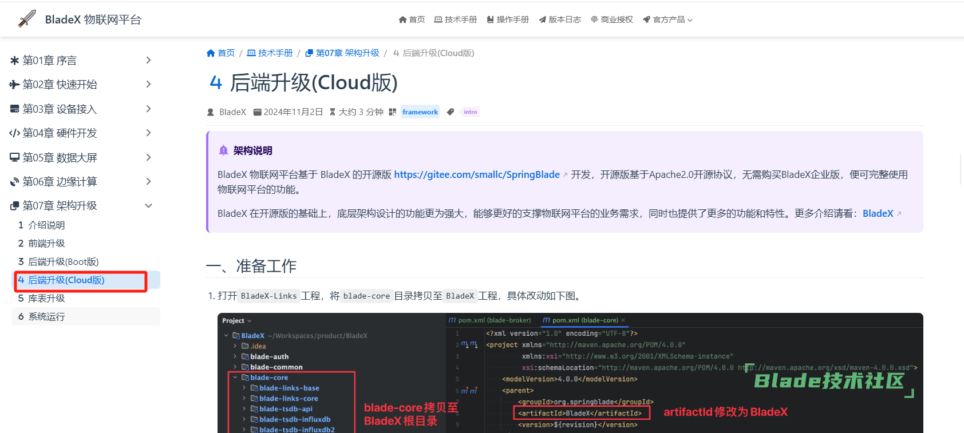Screen dimensions: 964x433
Task: Click the inline code BladeX-Links
Action: pos(269,296)
